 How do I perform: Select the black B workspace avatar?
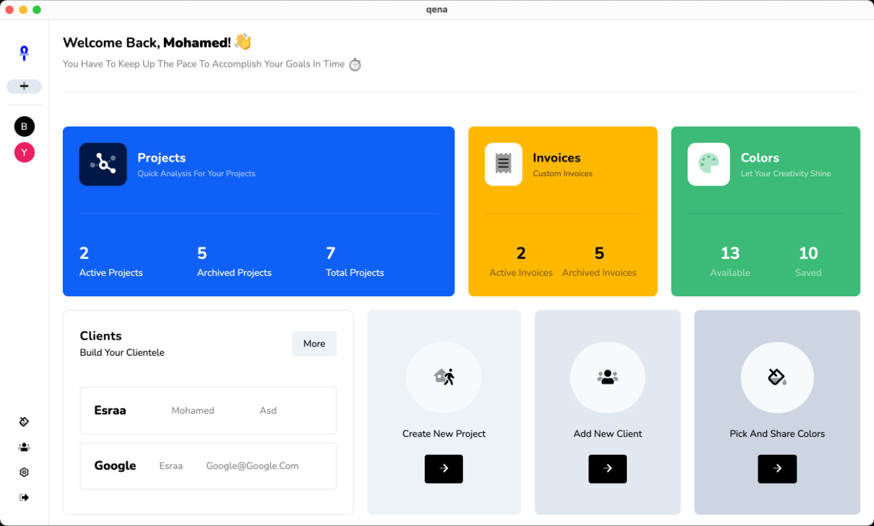24,127
